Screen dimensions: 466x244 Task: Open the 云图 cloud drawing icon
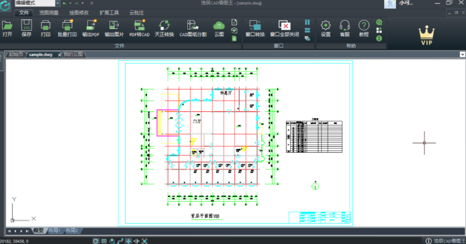219,28
